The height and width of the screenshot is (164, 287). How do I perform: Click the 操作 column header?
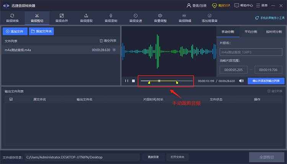257,100
